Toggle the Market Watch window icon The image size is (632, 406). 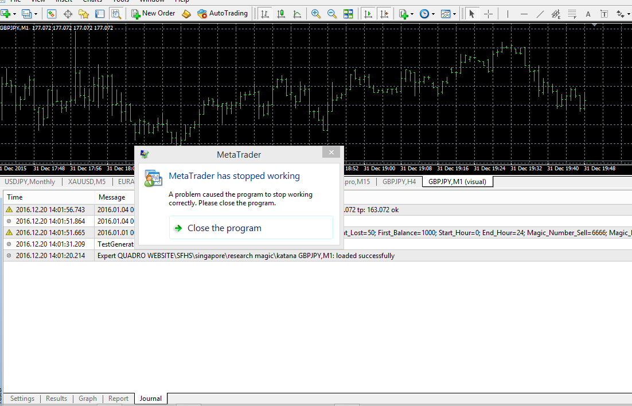(x=52, y=14)
